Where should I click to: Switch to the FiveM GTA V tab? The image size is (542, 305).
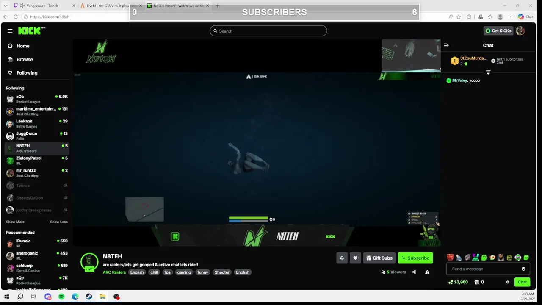click(x=111, y=6)
